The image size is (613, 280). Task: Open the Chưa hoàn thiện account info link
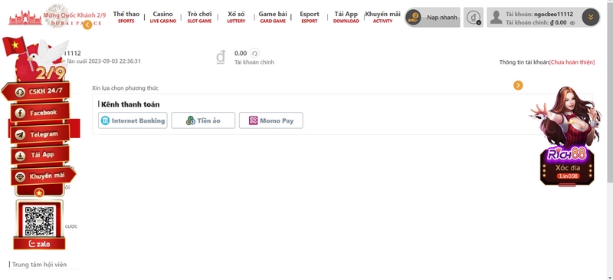[572, 62]
